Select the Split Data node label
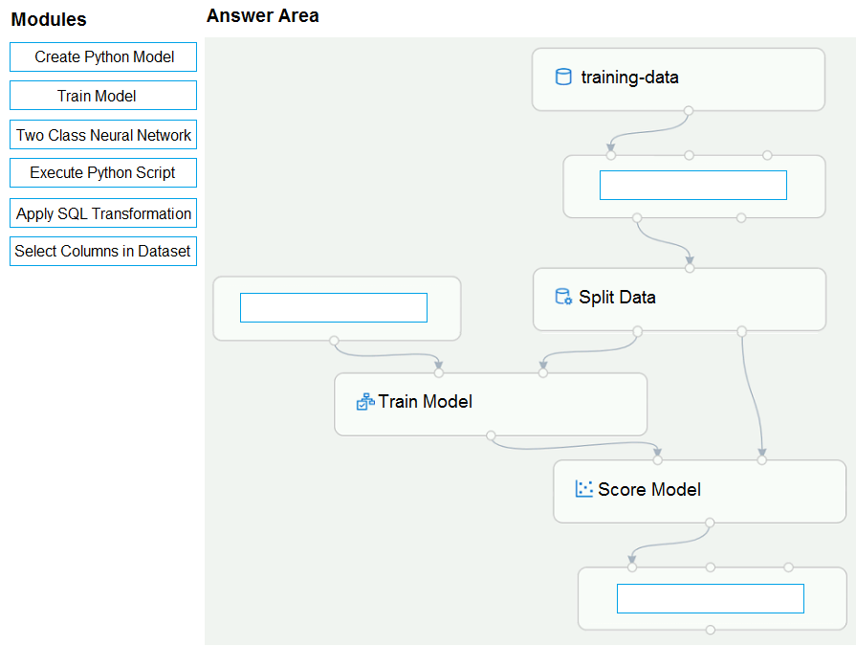Image resolution: width=856 pixels, height=646 pixels. click(x=617, y=297)
